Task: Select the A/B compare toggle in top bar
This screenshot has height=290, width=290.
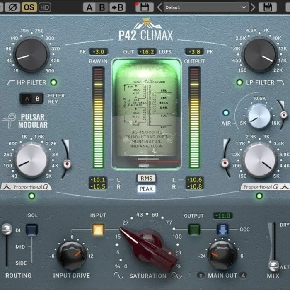Action: point(96,7)
